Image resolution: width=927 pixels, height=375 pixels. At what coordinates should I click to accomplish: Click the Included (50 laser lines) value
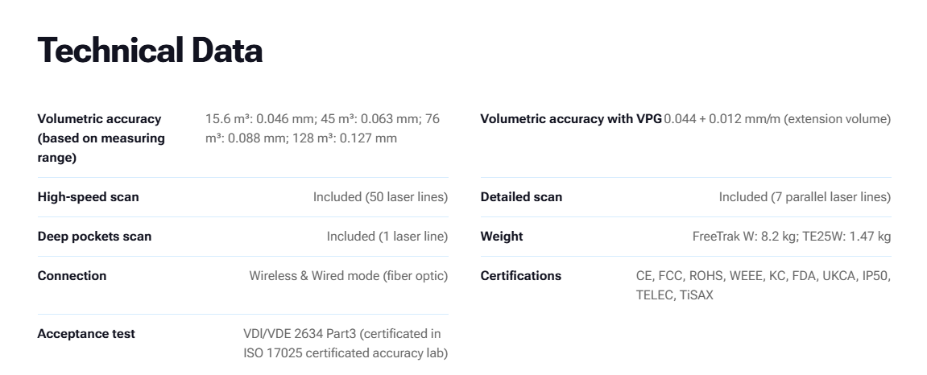(381, 196)
